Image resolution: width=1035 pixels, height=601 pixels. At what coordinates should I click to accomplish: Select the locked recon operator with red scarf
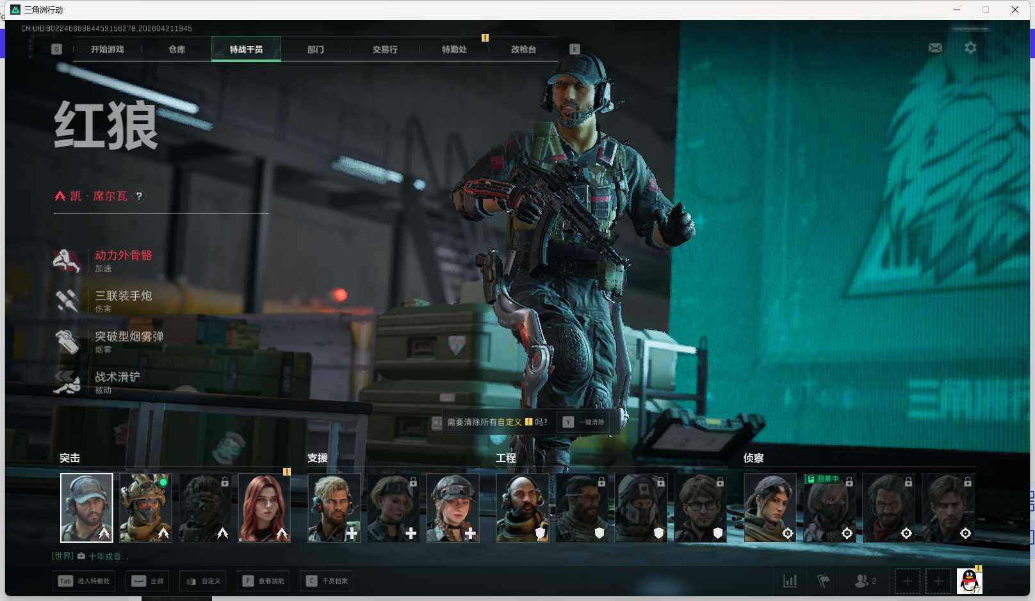(889, 508)
